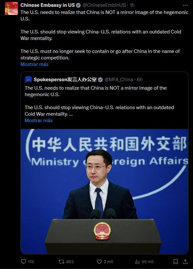
Task: Open Chinese Embassy in US profile avatar
Action: 11,8
